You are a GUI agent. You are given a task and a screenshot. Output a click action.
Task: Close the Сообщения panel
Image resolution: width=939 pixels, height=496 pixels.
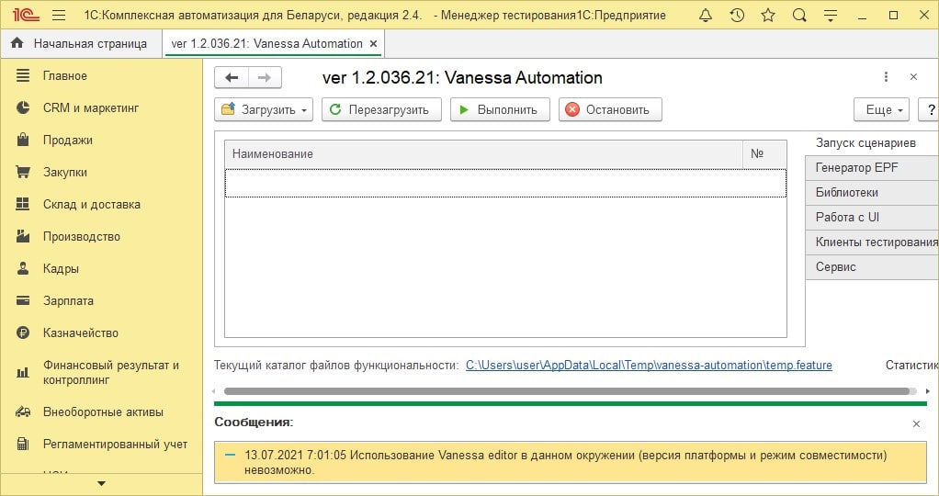[916, 423]
